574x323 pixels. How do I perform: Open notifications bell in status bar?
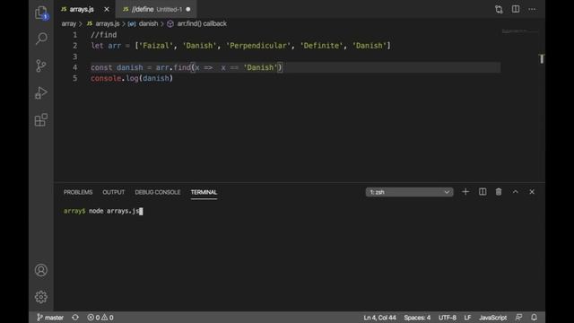pyautogui.click(x=535, y=317)
